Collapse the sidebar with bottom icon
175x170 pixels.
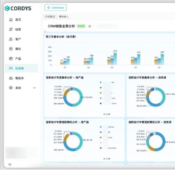[10, 164]
